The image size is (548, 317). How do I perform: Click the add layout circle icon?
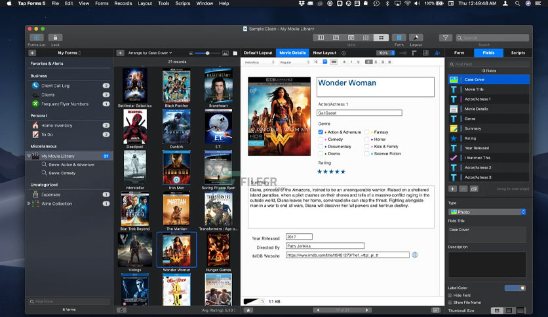click(343, 53)
